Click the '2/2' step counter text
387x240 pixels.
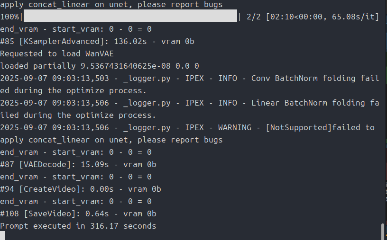253,17
